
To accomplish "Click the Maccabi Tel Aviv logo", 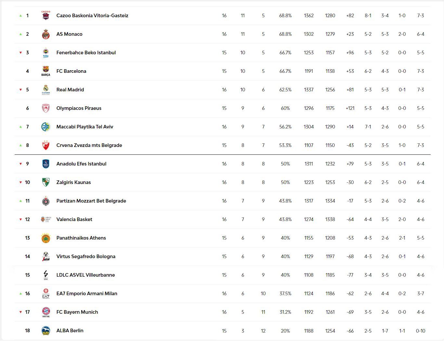I will point(46,127).
